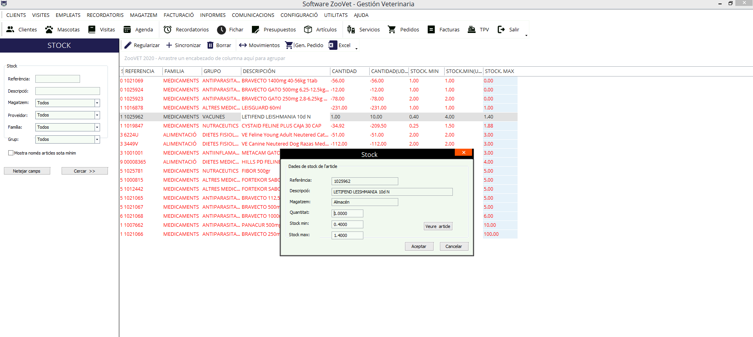
Task: Click the Netejar camps button
Action: (x=27, y=171)
